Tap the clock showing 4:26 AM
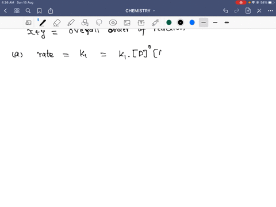Viewport: 276px width, 207px height. tap(8, 2)
